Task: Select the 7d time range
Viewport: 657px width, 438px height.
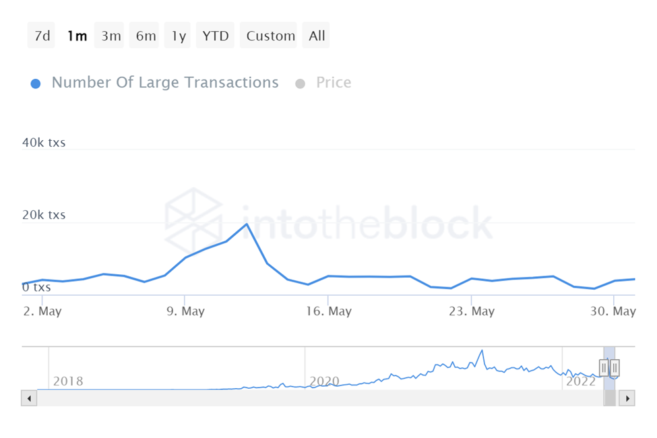Action: tap(42, 36)
